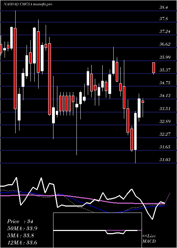Click inside the MACD histogram box

click(x=97, y=230)
